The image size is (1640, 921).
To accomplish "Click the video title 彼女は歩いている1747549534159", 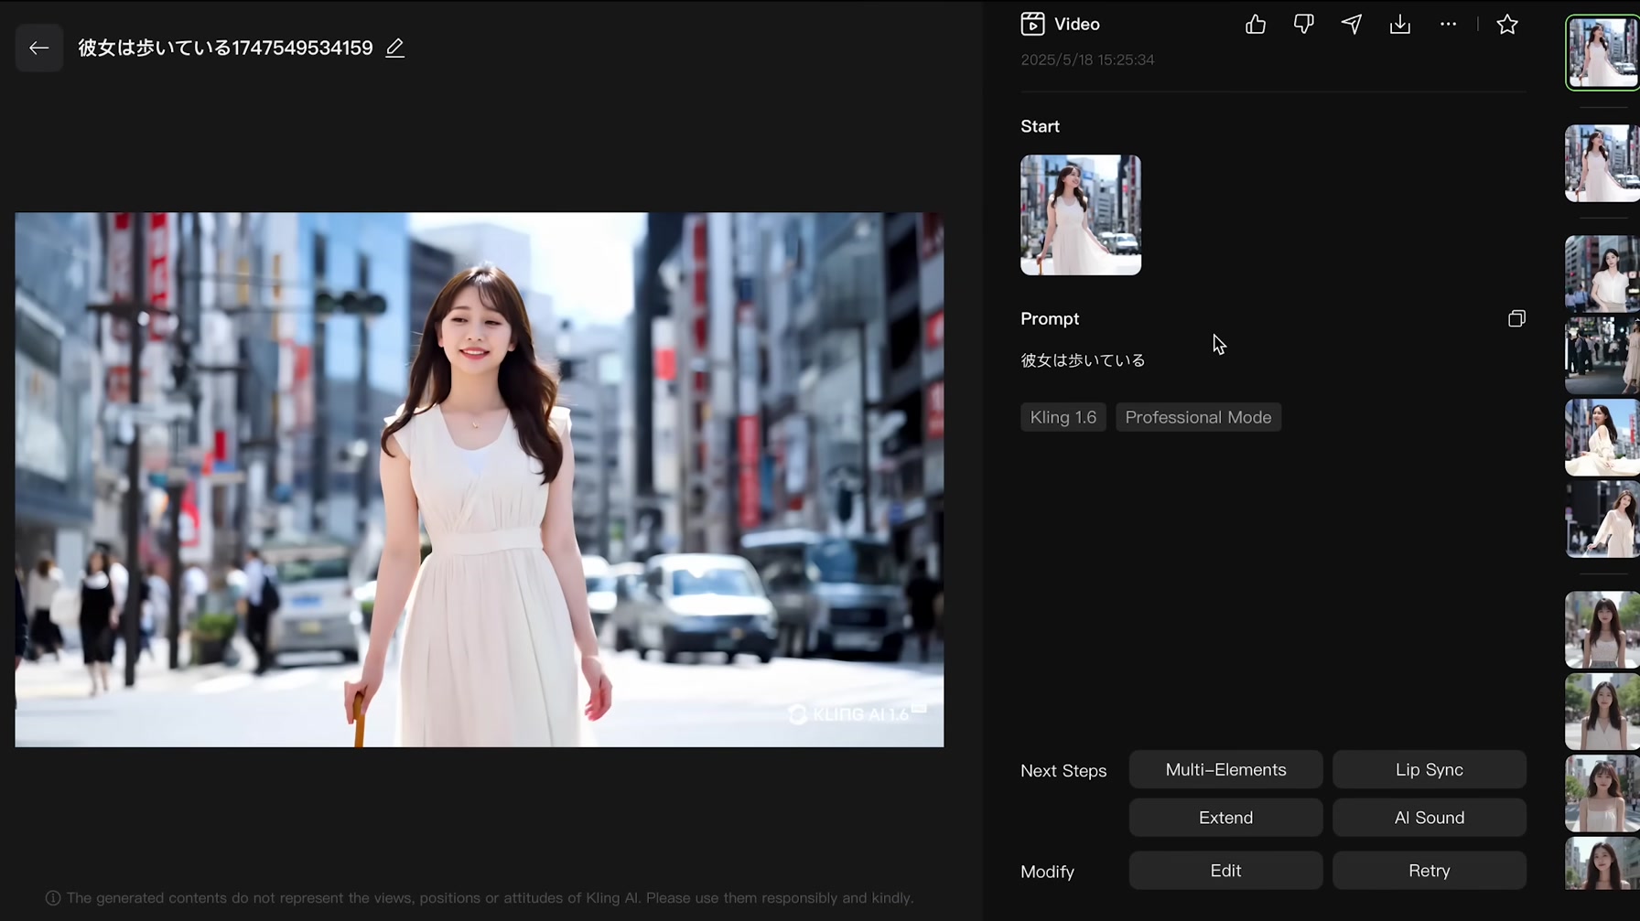I will point(225,48).
